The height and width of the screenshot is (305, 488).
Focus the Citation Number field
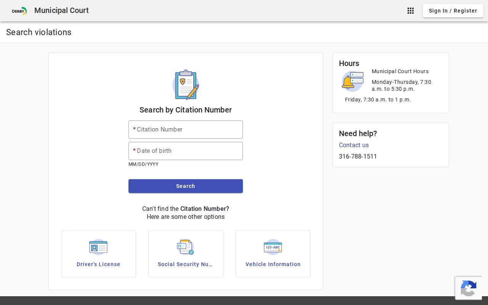click(x=186, y=130)
